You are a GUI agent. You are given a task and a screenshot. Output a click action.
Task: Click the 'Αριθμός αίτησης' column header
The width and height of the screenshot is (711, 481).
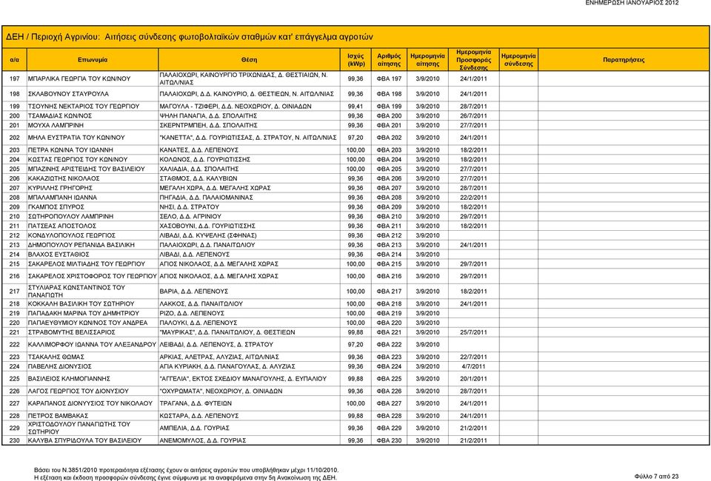click(389, 60)
